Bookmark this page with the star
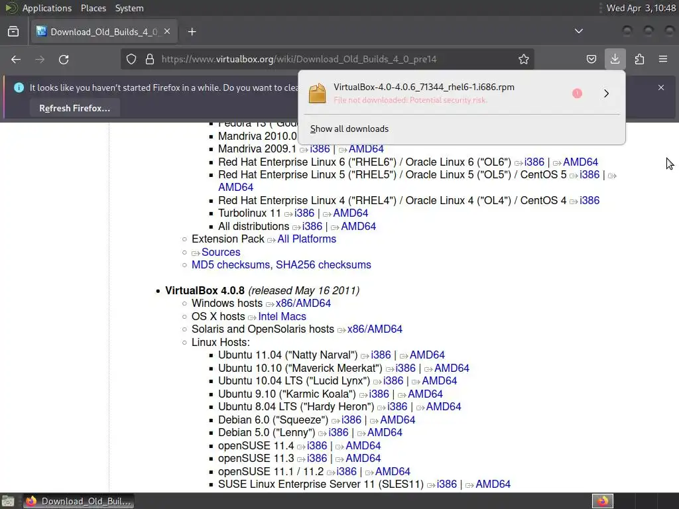The height and width of the screenshot is (509, 679). click(x=524, y=59)
